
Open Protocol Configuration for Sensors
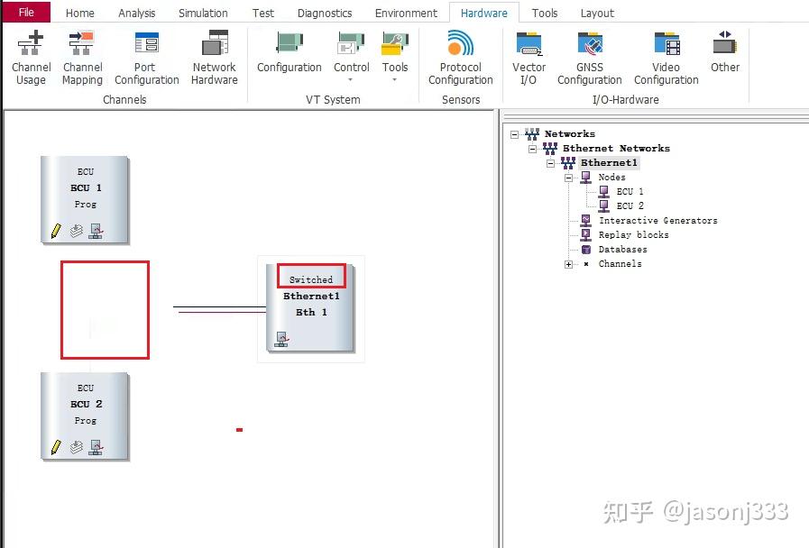tap(460, 56)
